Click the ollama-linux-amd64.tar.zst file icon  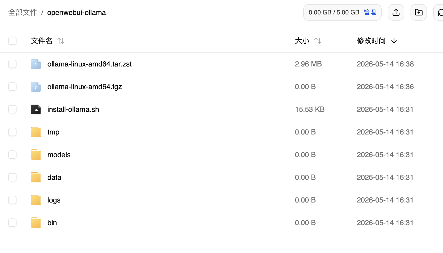coord(36,64)
